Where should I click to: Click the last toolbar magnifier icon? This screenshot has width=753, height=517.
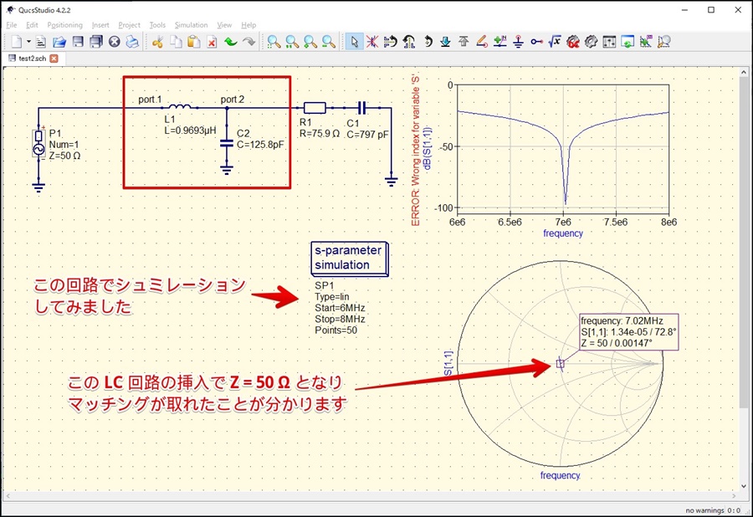[x=663, y=42]
